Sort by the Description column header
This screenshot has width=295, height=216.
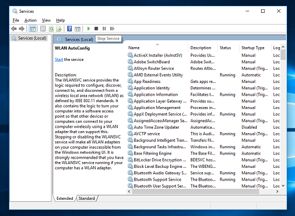point(203,48)
